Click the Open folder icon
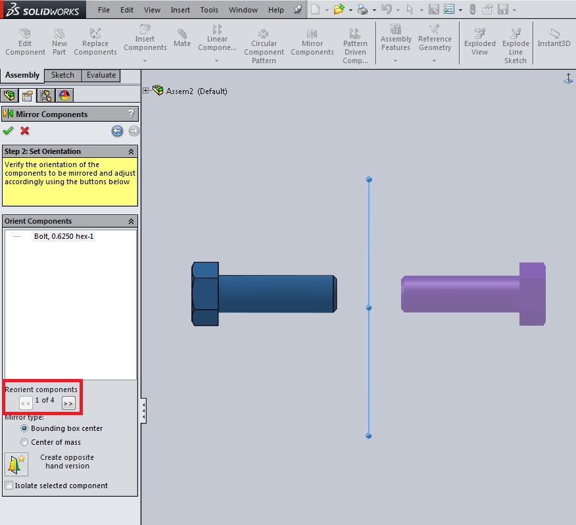 pyautogui.click(x=339, y=9)
